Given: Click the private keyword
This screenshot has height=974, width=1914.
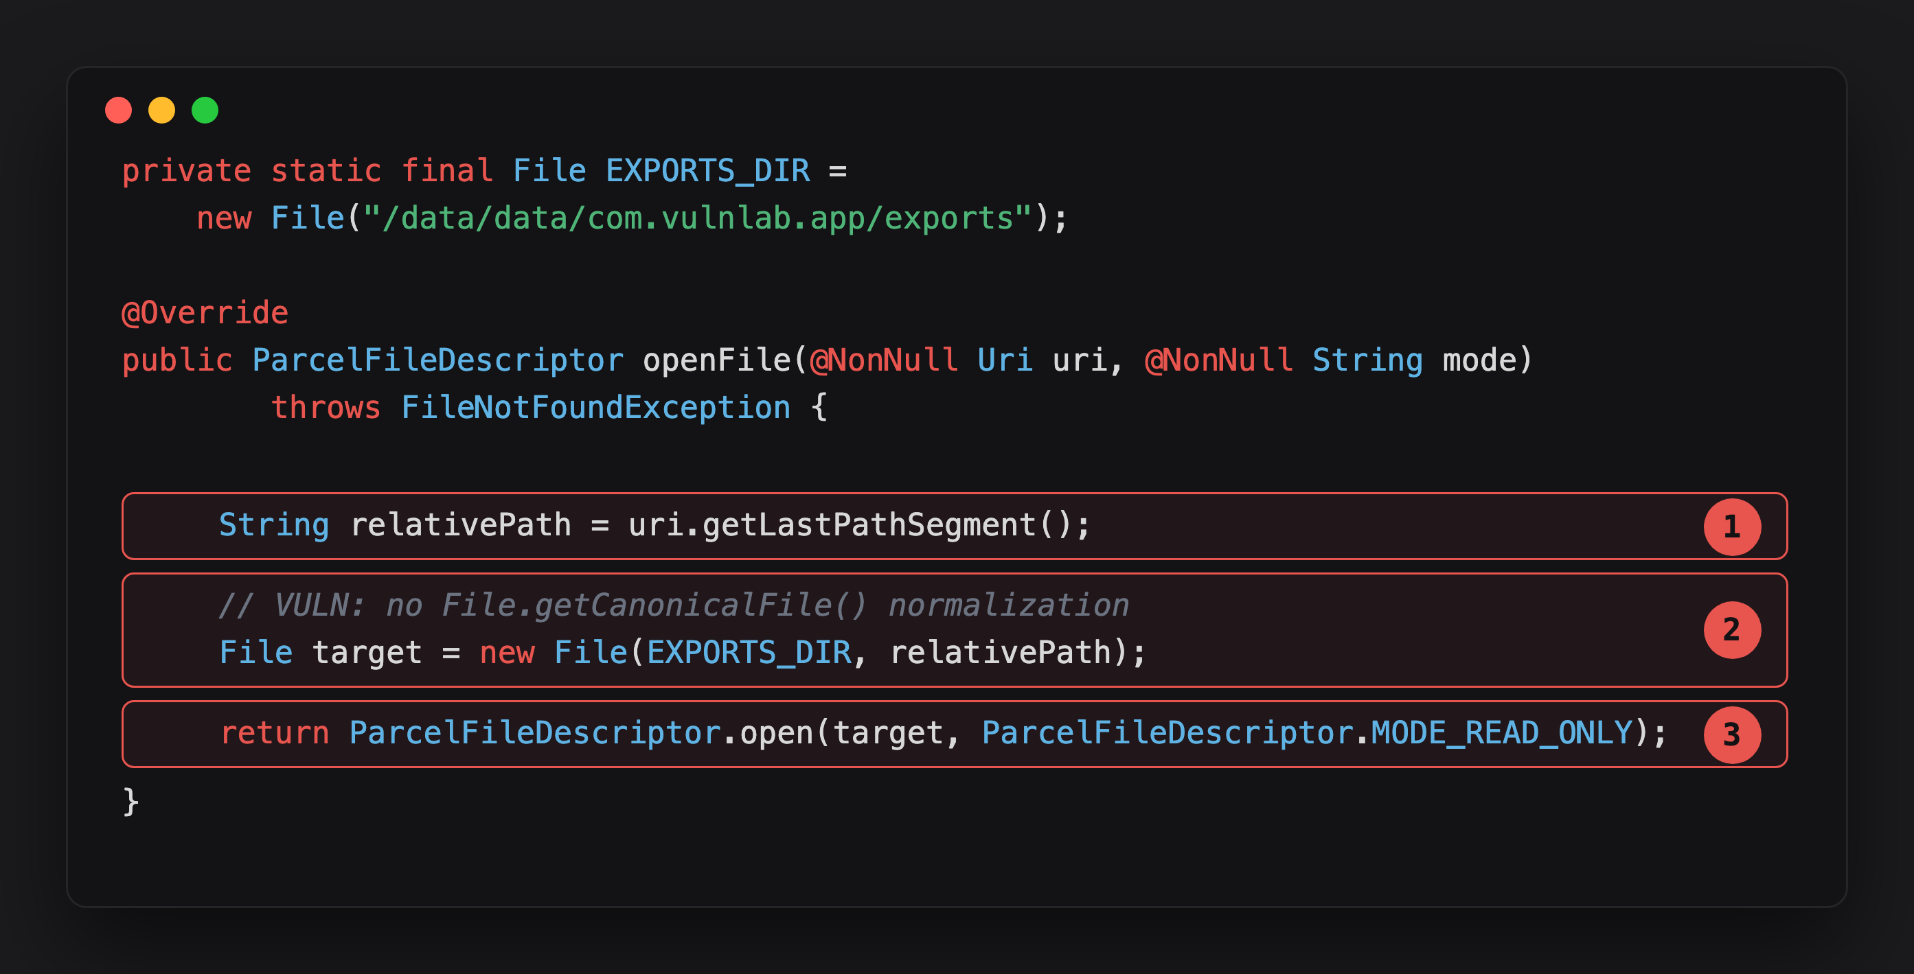Looking at the screenshot, I should tap(187, 171).
